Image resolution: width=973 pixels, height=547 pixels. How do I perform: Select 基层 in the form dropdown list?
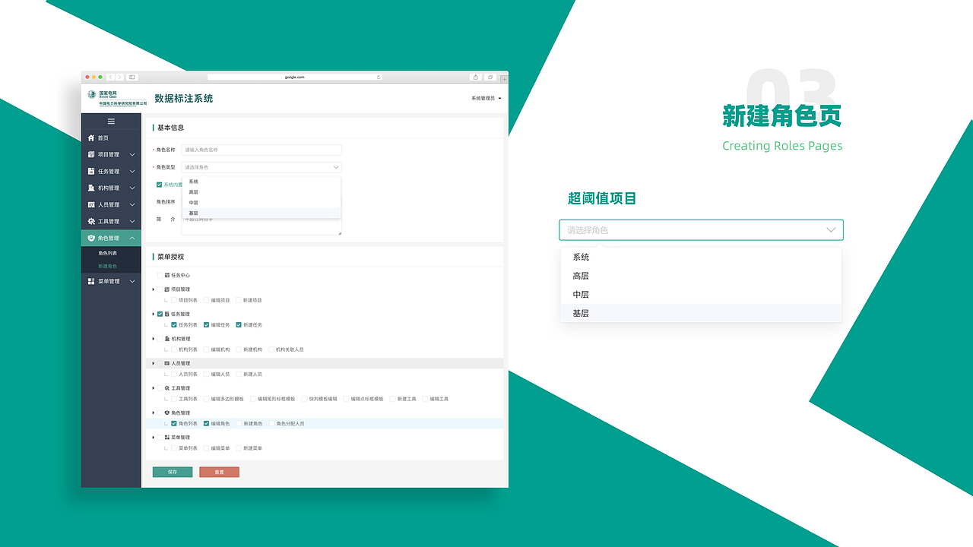coord(261,213)
